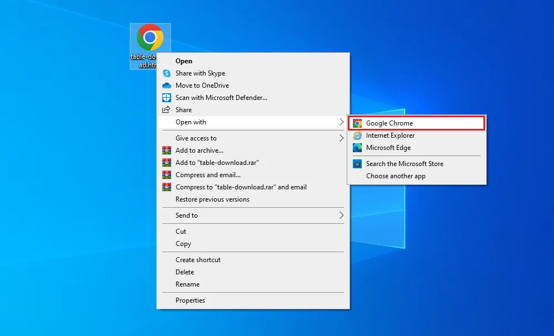
Task: Click the WinRAR icon next to Add to archive...
Action: 167,150
